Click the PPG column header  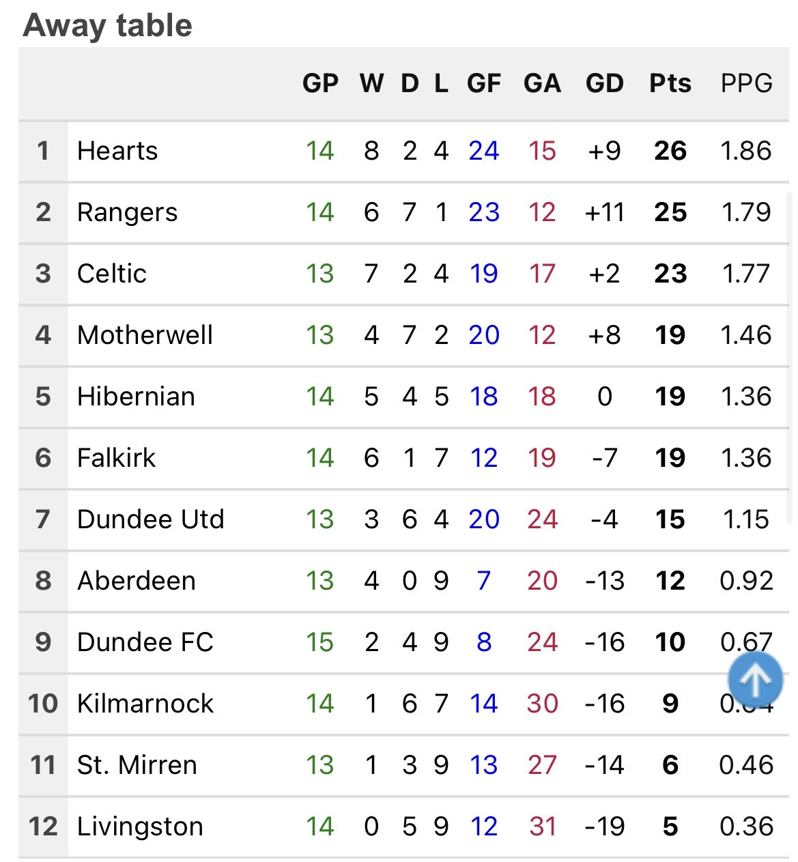pos(746,83)
